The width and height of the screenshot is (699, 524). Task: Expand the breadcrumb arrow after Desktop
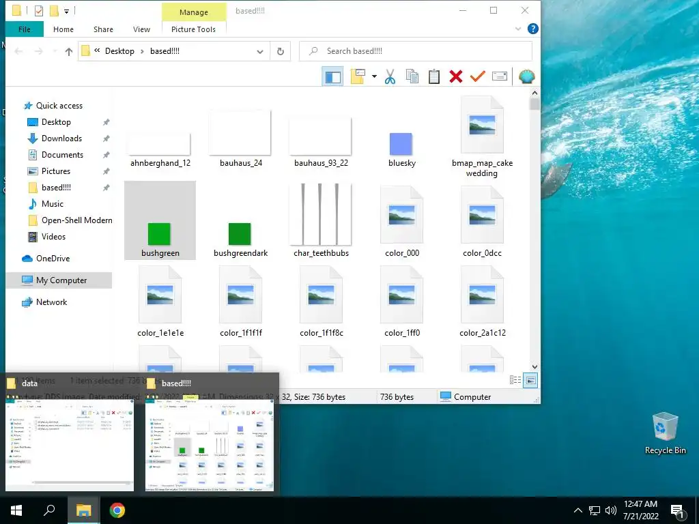[x=142, y=52]
